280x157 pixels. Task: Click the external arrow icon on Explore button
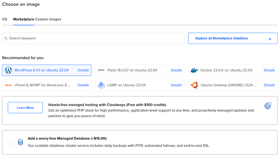(269, 39)
